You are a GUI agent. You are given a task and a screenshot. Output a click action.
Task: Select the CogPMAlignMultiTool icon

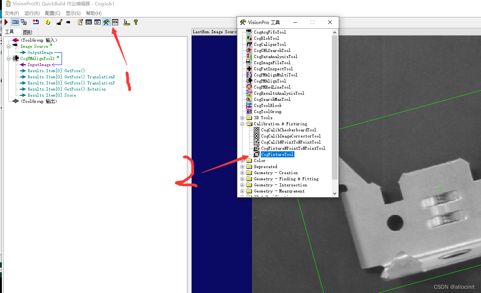pyautogui.click(x=249, y=75)
